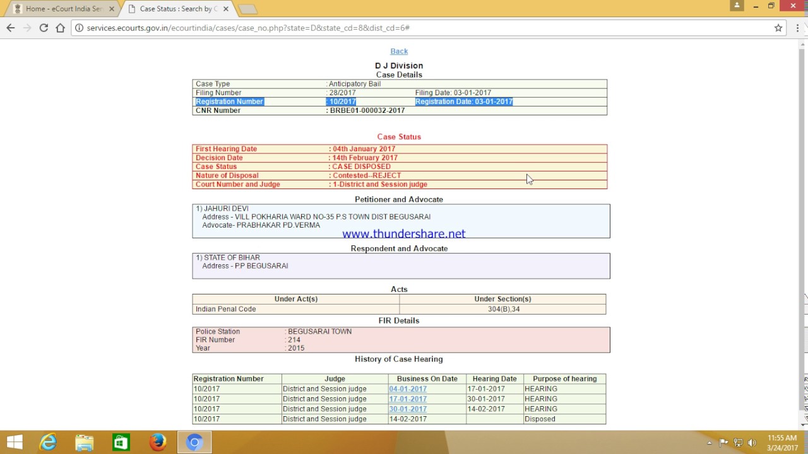This screenshot has width=808, height=454.
Task: Click FIR Number 214 value
Action: (x=294, y=340)
